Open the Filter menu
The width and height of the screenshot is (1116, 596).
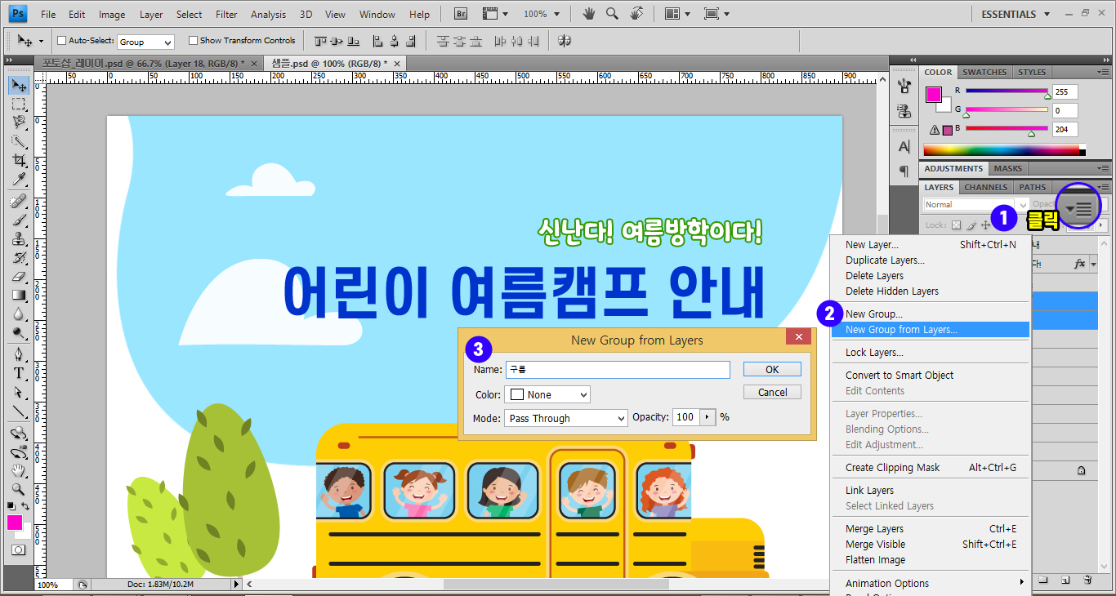click(226, 15)
